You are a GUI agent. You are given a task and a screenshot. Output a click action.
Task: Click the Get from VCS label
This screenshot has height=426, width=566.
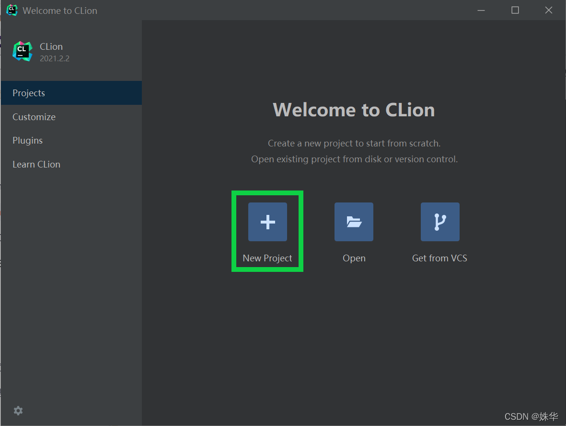pyautogui.click(x=439, y=258)
